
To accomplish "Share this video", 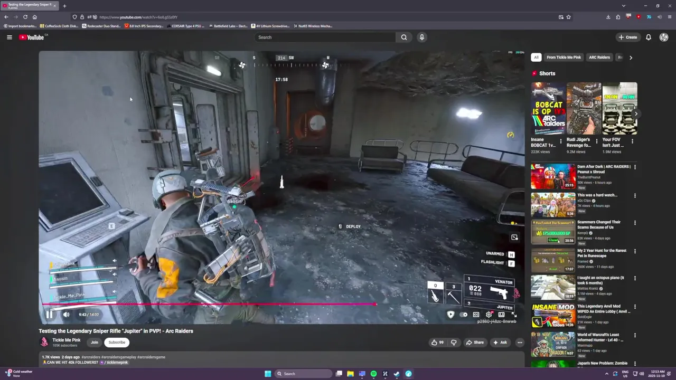I will (x=474, y=342).
